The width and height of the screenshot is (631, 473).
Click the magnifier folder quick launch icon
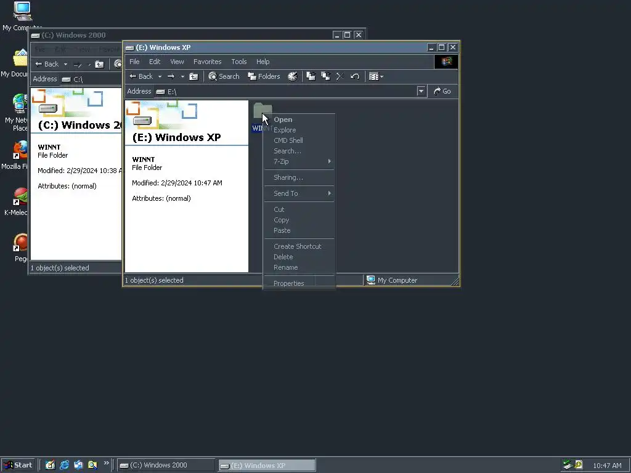click(x=92, y=465)
